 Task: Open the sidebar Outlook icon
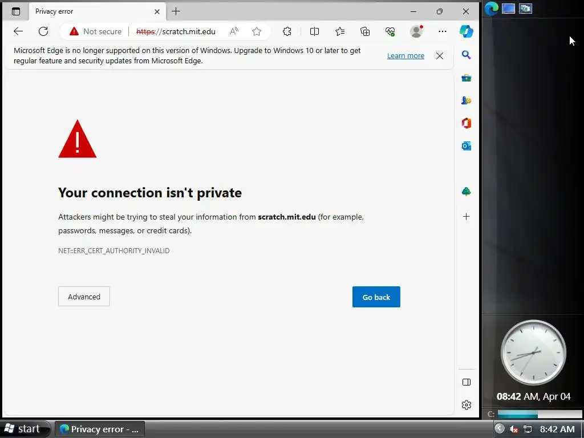(x=467, y=146)
